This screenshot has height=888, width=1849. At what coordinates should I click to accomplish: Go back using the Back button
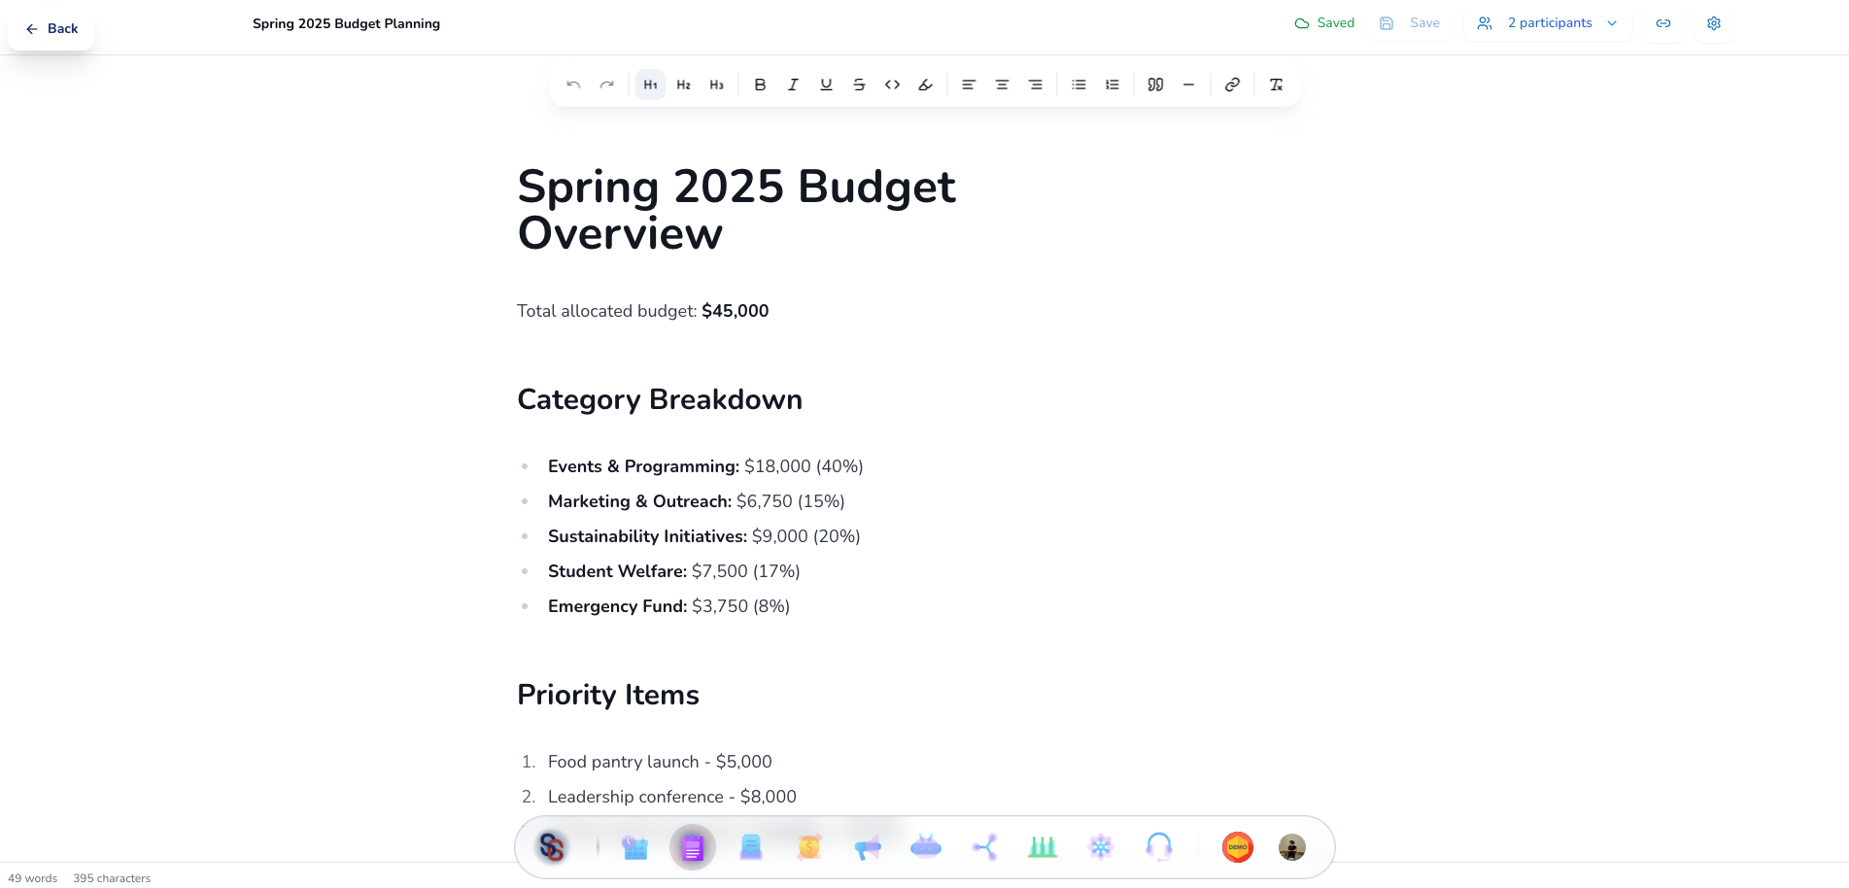(51, 29)
